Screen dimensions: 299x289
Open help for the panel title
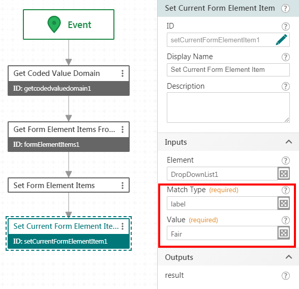285,8
